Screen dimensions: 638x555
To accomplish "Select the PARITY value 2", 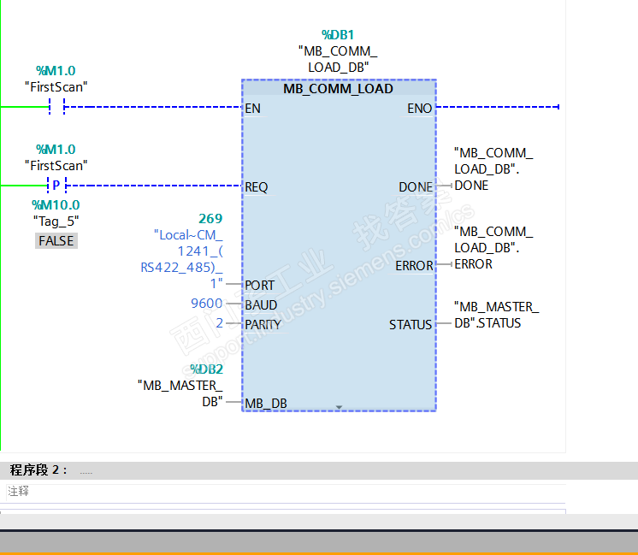I will point(219,323).
